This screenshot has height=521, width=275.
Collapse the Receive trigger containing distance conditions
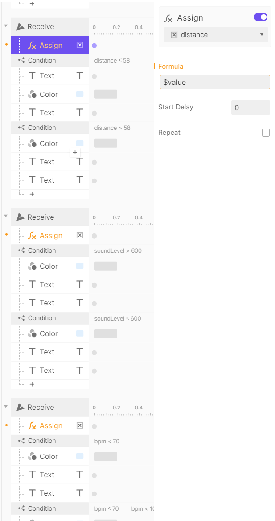pos(6,26)
